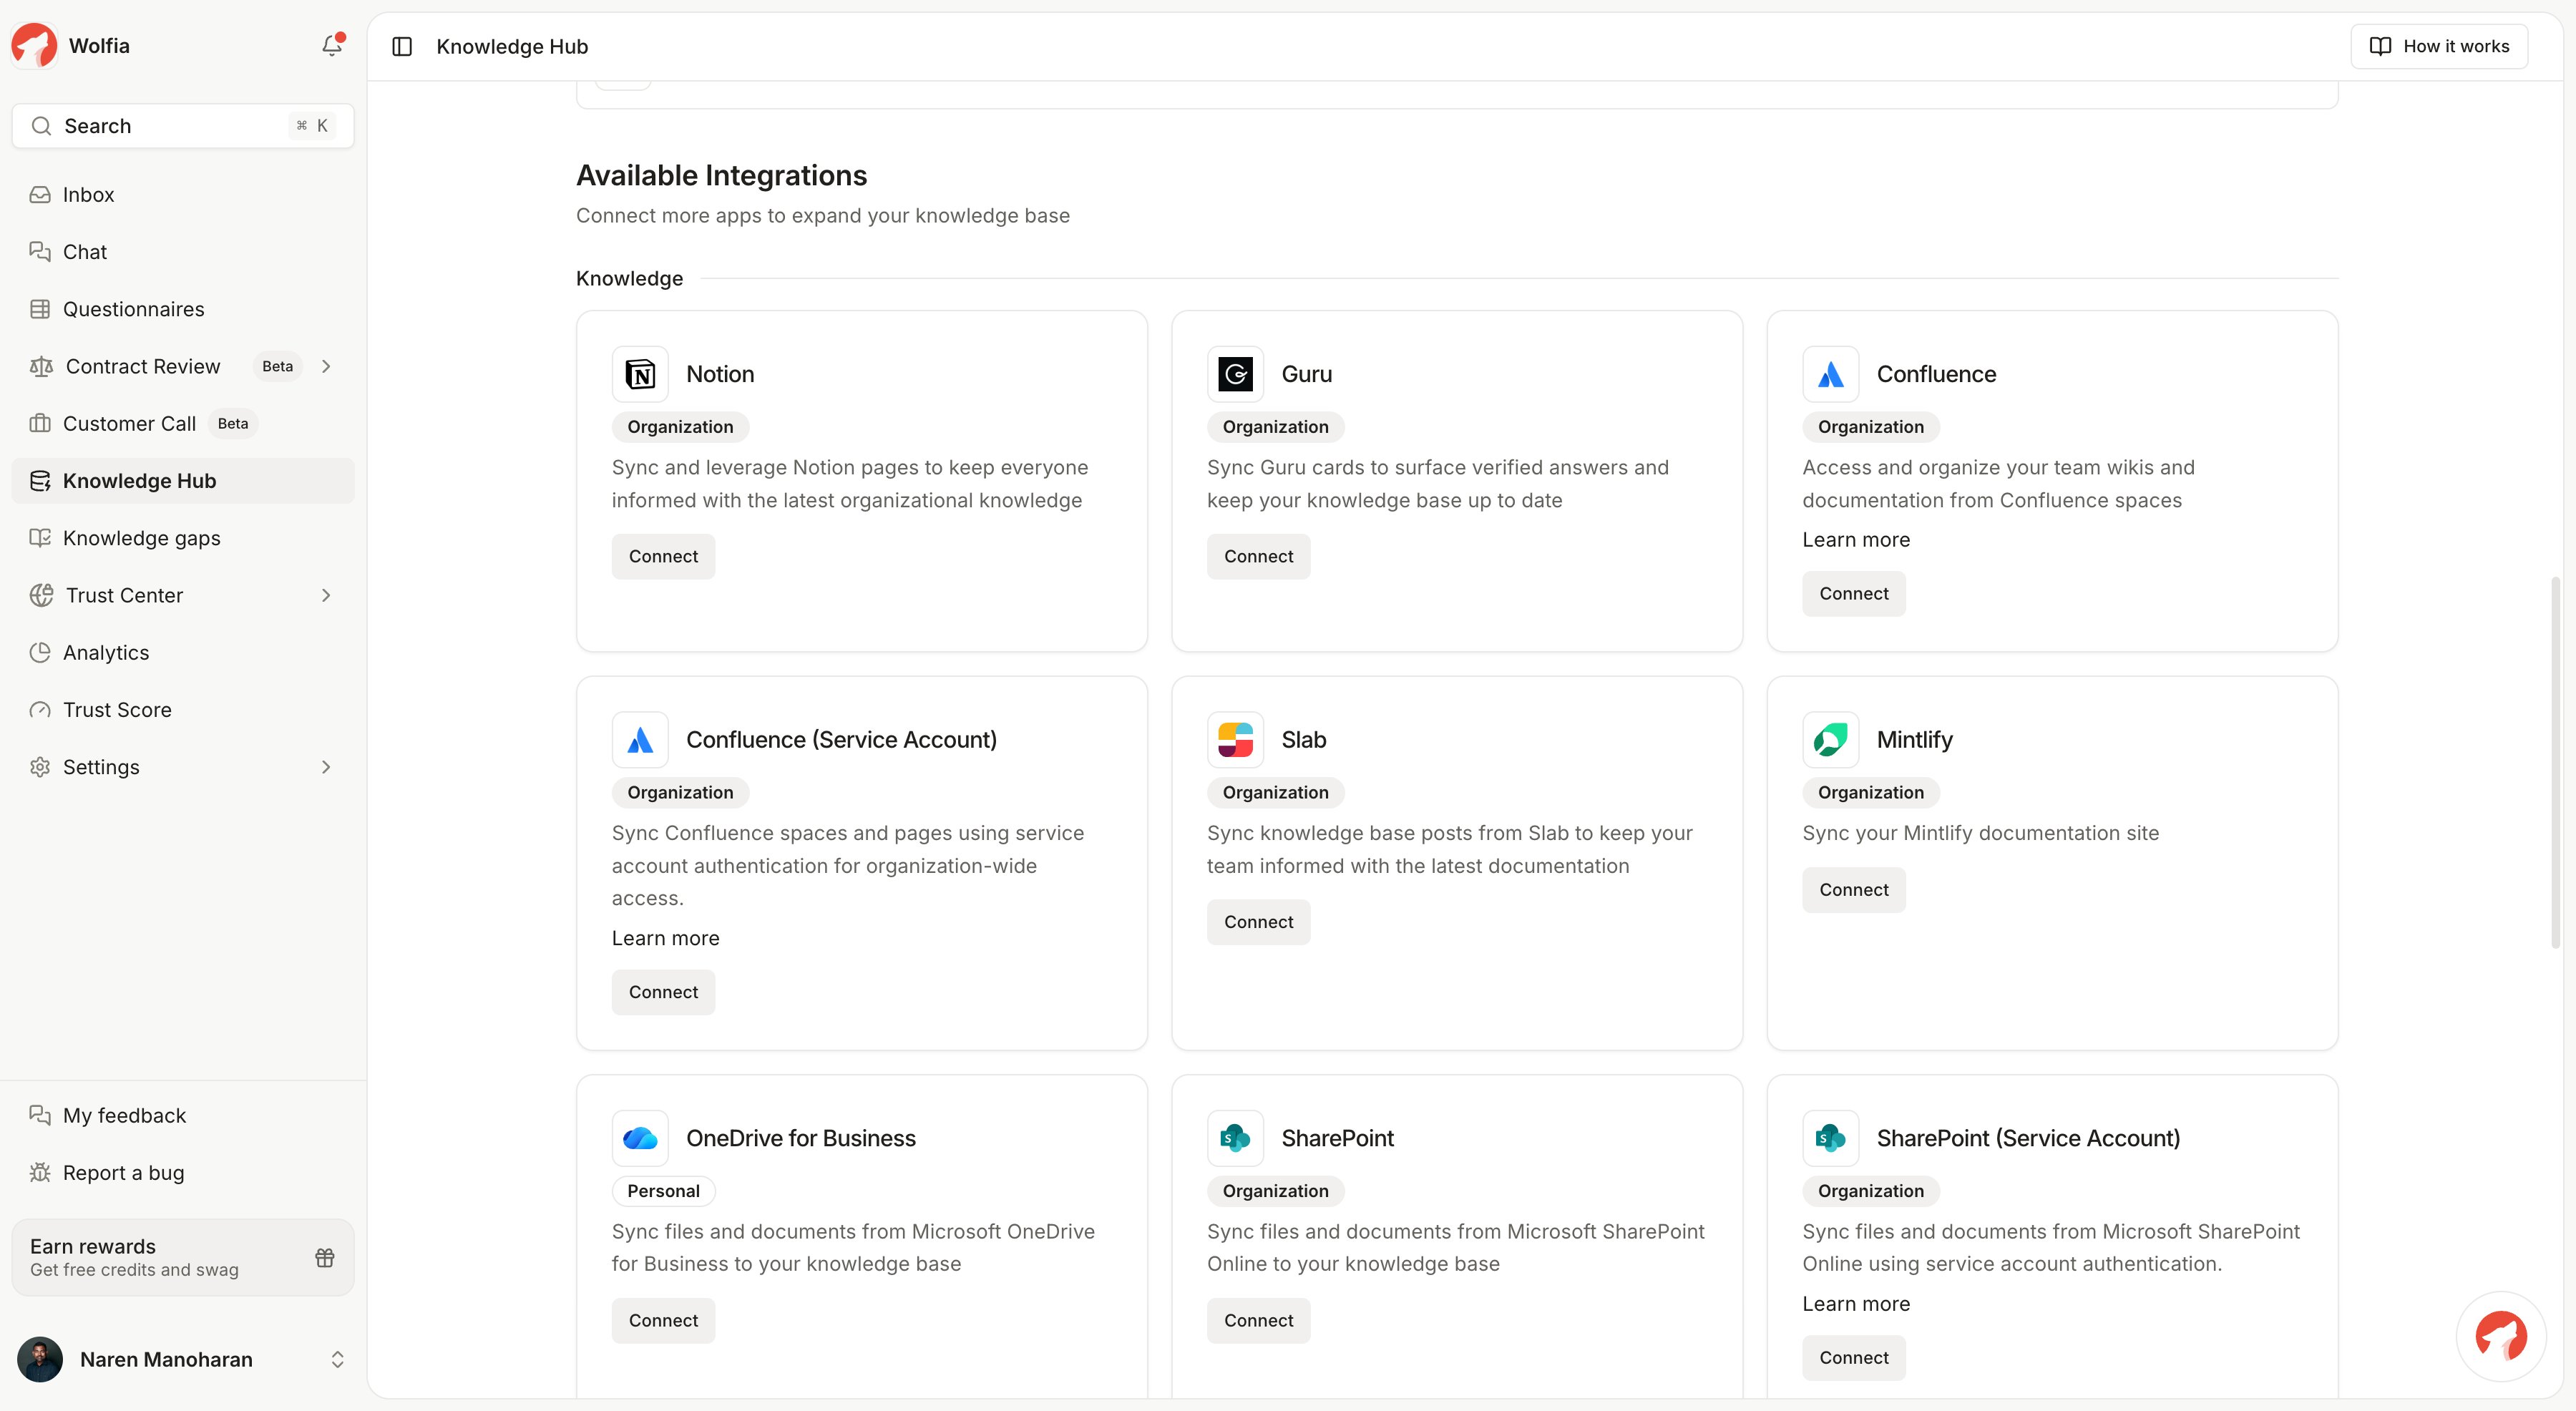
Task: Connect OneDrive for Business
Action: click(663, 1321)
